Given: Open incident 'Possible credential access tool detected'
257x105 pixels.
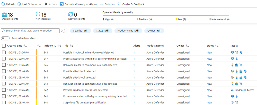Looking at the screenshot, I should point(85,90).
